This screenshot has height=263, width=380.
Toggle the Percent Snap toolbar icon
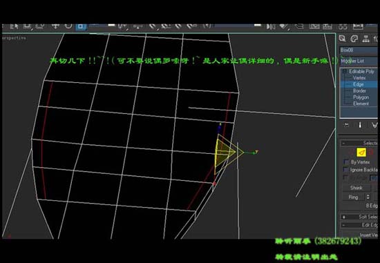coord(179,26)
